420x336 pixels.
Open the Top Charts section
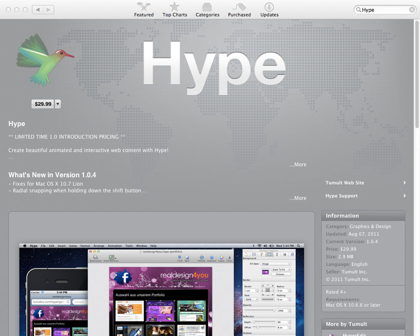coord(175,10)
